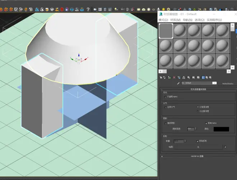Click the 阴影亮度 value field

[x=191, y=129]
